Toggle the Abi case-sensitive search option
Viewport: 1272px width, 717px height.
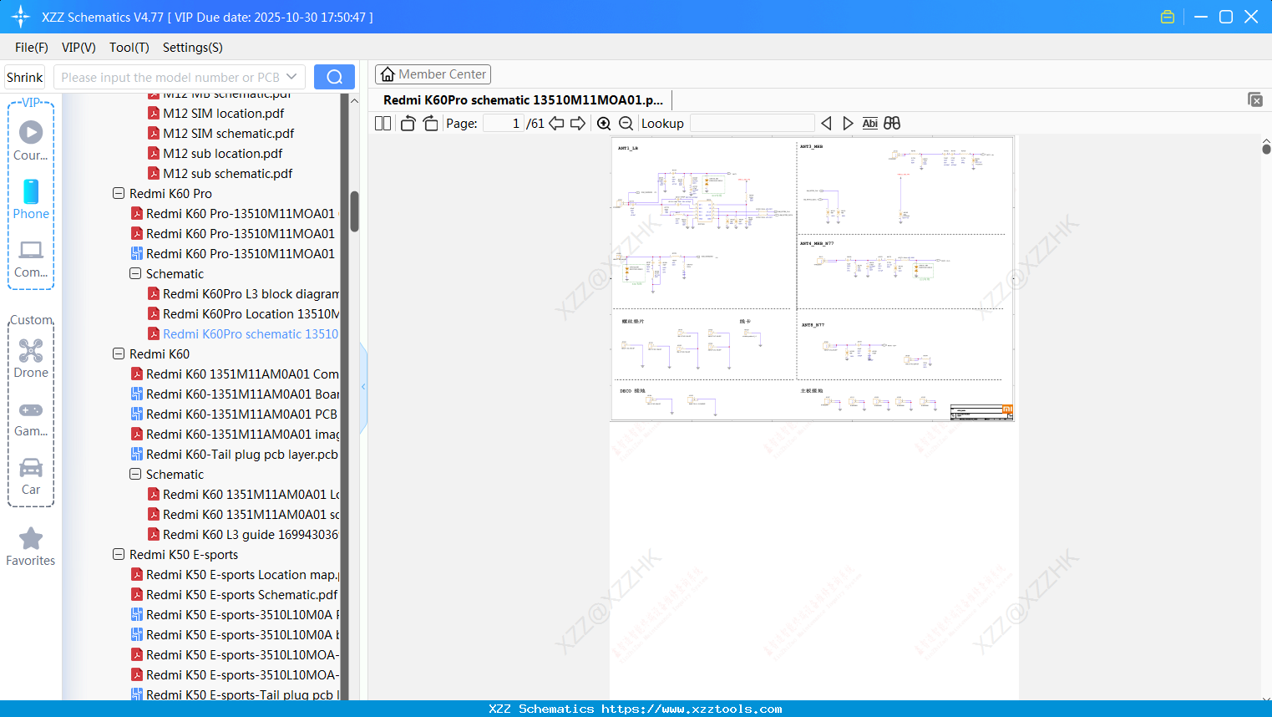click(x=870, y=123)
